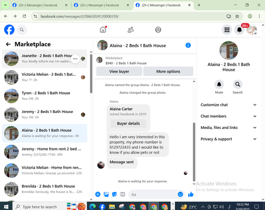This screenshot has height=210, width=265.
Task: Bookmark this page with star icon
Action: click(x=237, y=16)
